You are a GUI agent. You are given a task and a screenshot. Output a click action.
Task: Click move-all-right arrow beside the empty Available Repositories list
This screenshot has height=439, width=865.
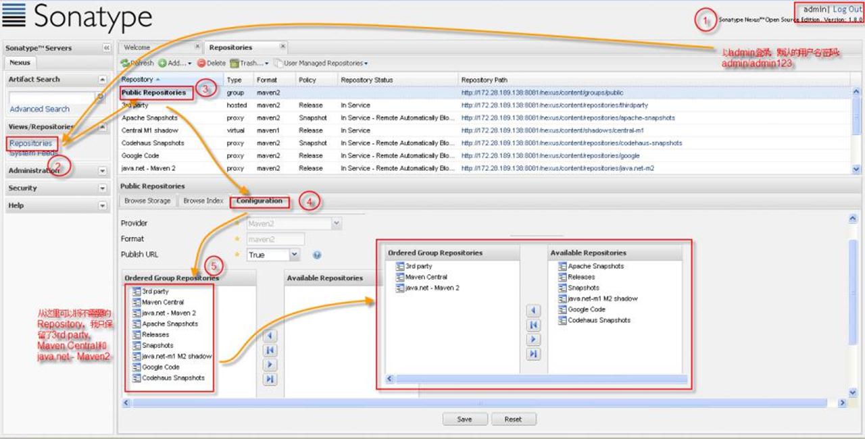click(270, 379)
